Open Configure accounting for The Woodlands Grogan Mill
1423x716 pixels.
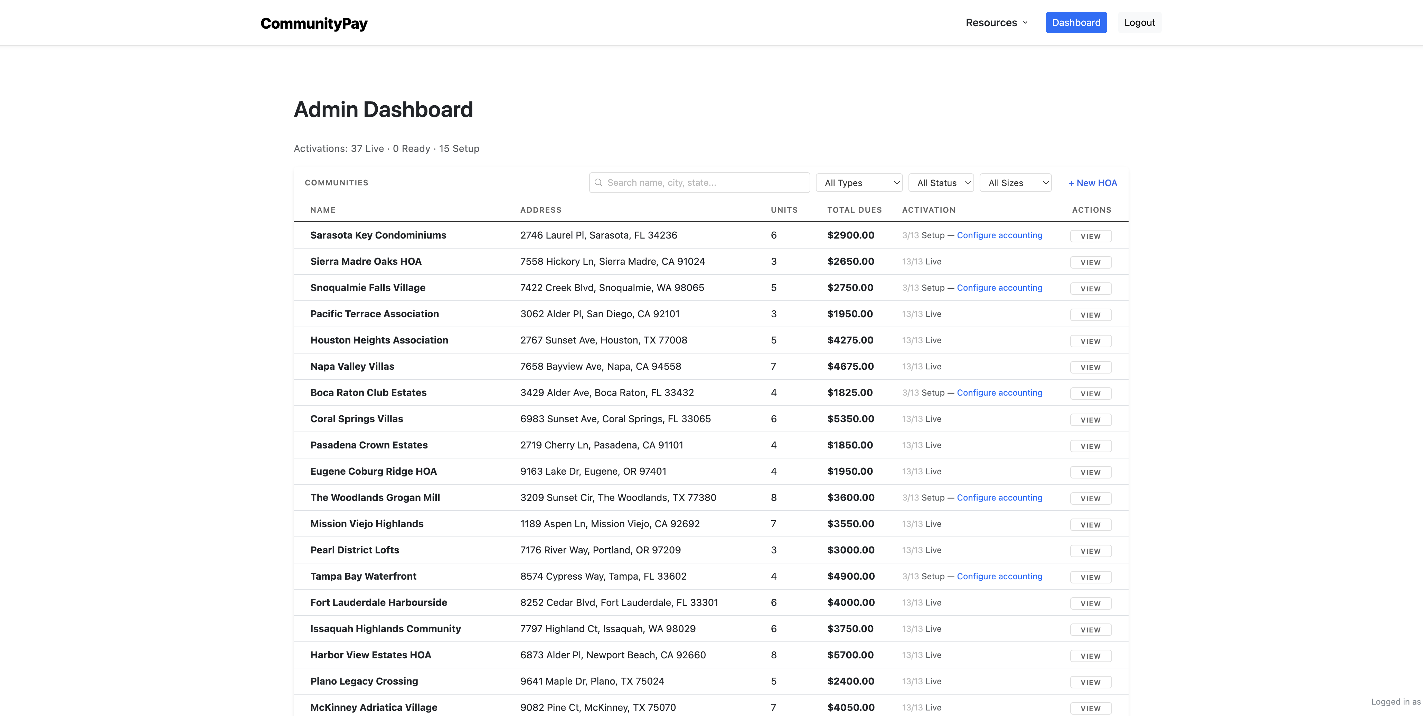click(x=999, y=497)
